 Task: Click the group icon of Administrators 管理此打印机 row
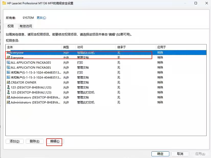[8, 102]
